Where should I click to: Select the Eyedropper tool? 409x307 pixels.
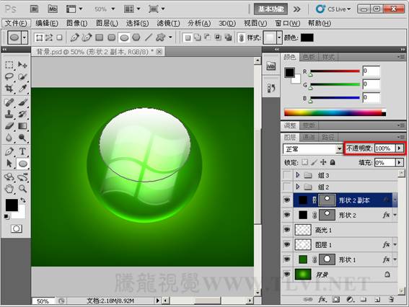pyautogui.click(x=22, y=89)
